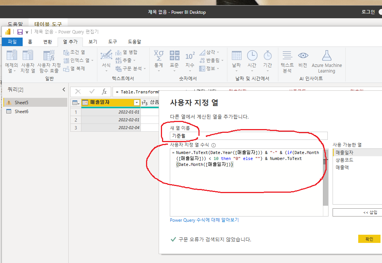Viewport: 382px width, 263px height.
Task: Open the 도움말 tab in Power Query editor
Action: tap(135, 42)
